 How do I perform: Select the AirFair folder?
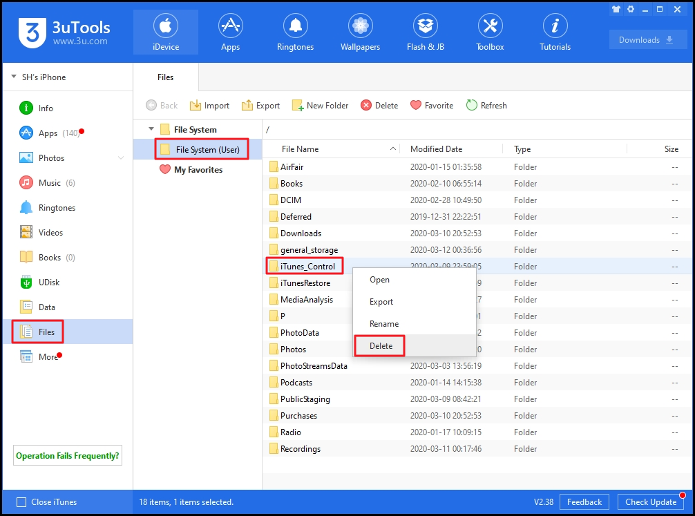coord(477,166)
